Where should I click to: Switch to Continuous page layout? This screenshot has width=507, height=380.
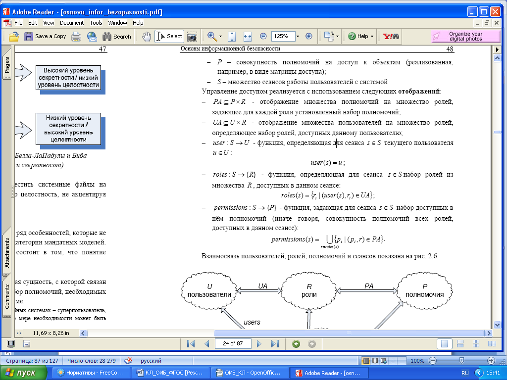[x=460, y=344]
